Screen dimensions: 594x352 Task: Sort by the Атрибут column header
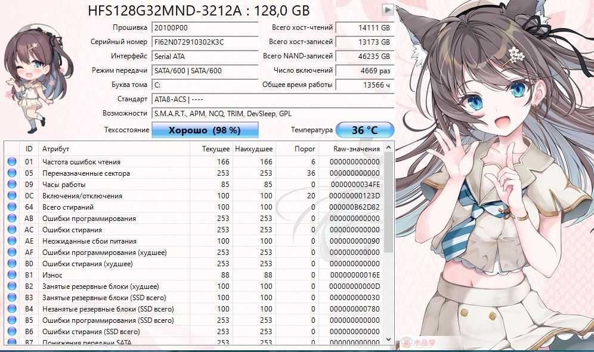(x=114, y=149)
